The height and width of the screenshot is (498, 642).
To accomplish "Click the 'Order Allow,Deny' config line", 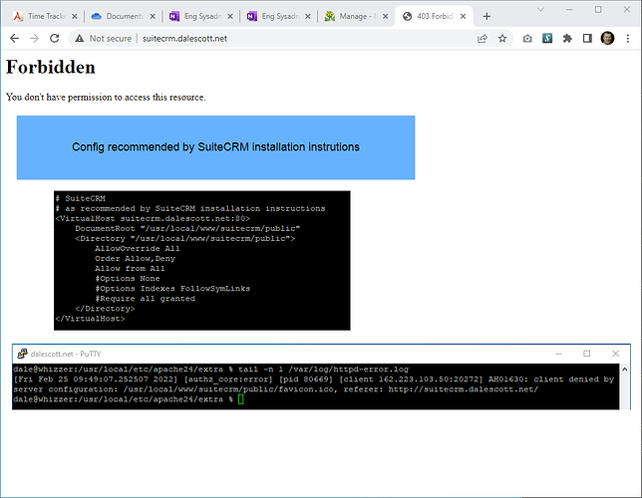I will click(136, 259).
